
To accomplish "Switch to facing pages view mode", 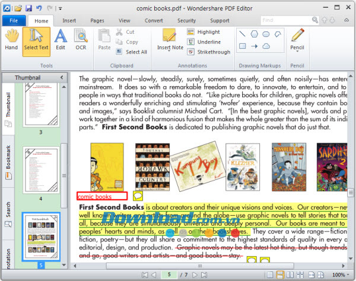I will [290, 275].
